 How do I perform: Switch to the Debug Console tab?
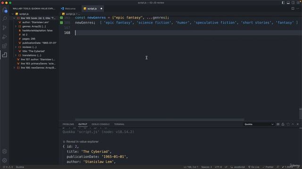click(x=101, y=124)
